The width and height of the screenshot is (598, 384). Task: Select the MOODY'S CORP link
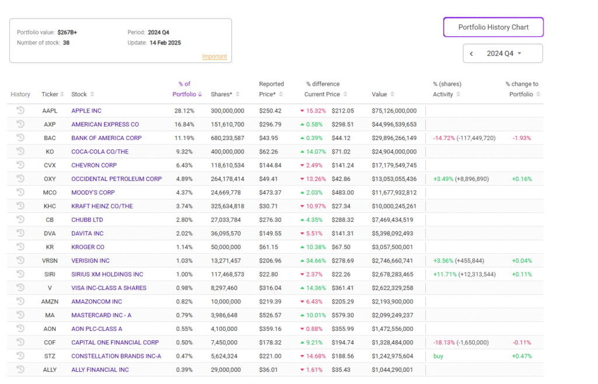point(93,193)
